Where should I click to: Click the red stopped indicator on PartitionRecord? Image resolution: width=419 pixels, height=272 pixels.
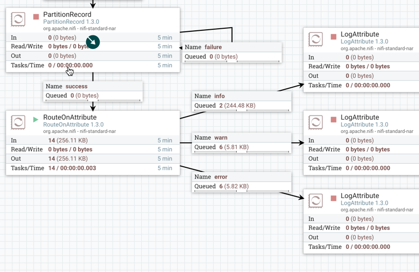point(36,17)
